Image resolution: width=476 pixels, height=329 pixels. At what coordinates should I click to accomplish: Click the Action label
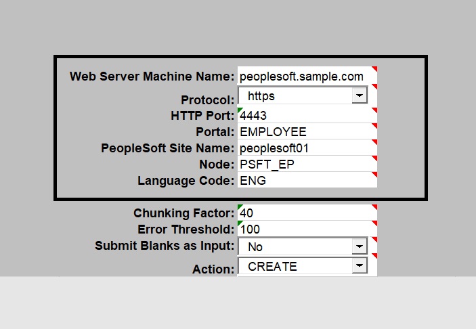click(x=213, y=269)
